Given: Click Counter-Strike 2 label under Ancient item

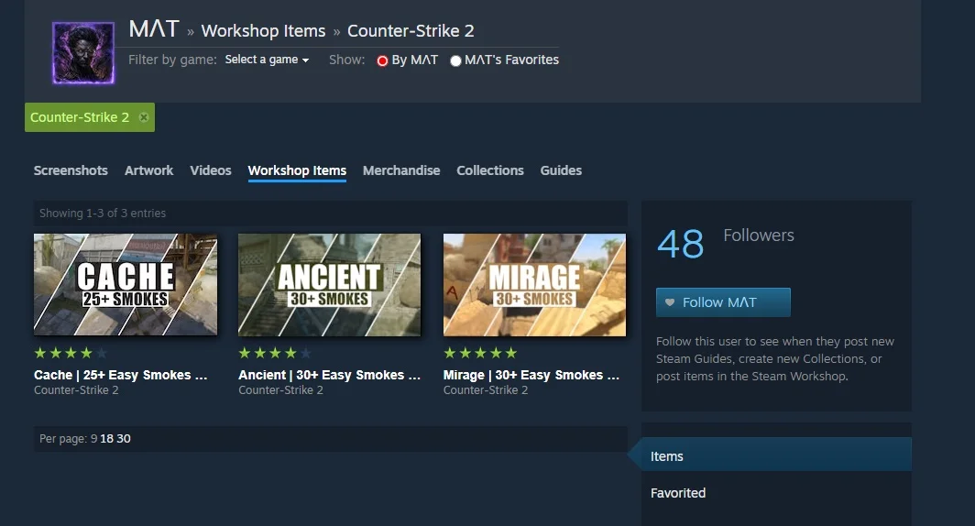Looking at the screenshot, I should [x=280, y=389].
